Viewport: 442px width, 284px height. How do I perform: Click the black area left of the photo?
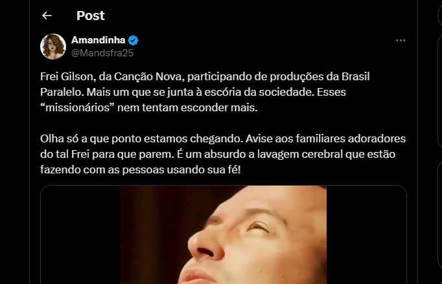80,235
